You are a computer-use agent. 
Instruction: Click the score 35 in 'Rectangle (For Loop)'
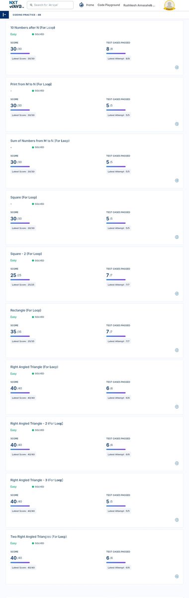point(13,331)
